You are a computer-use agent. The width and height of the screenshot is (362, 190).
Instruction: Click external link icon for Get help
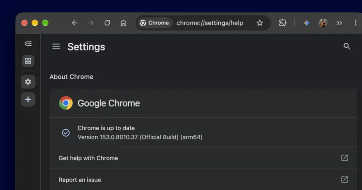click(345, 158)
